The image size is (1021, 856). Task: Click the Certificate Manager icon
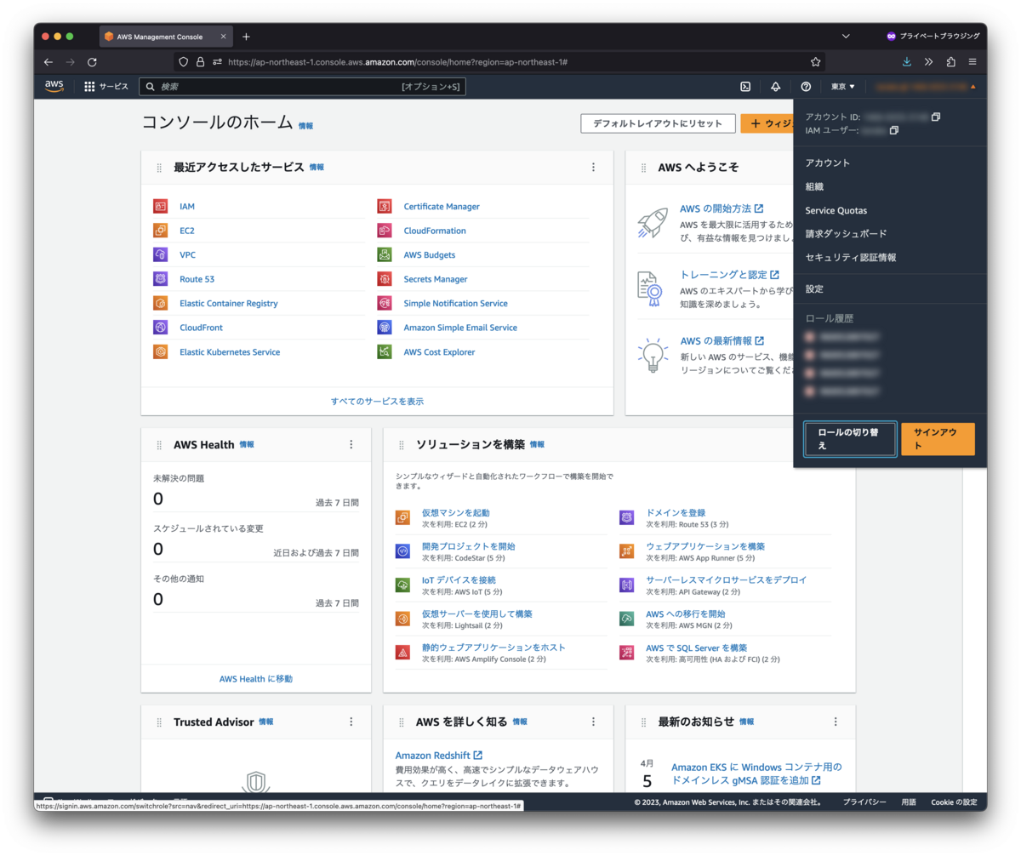[385, 206]
